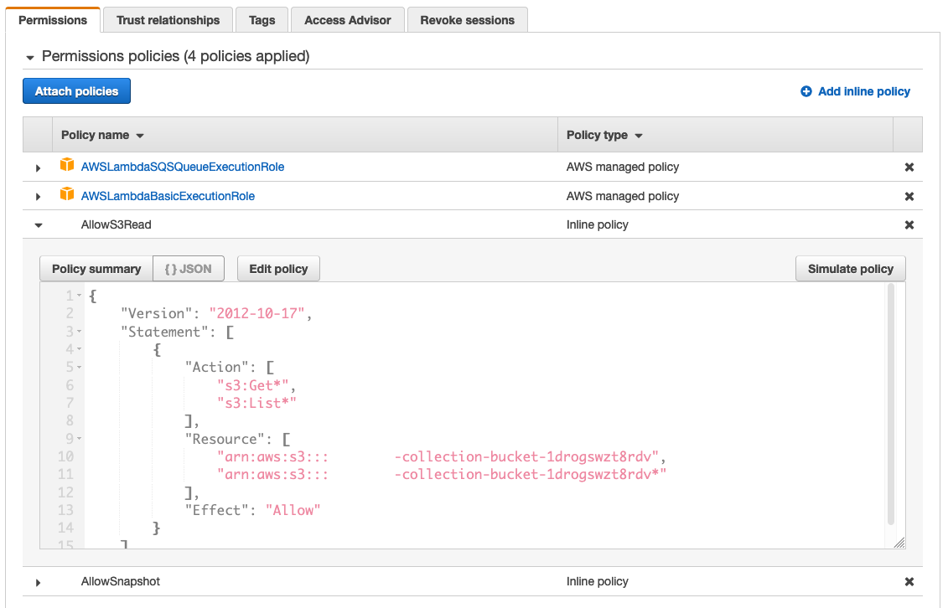Fold the Resource array at line 9
The height and width of the screenshot is (608, 948).
[x=79, y=439]
